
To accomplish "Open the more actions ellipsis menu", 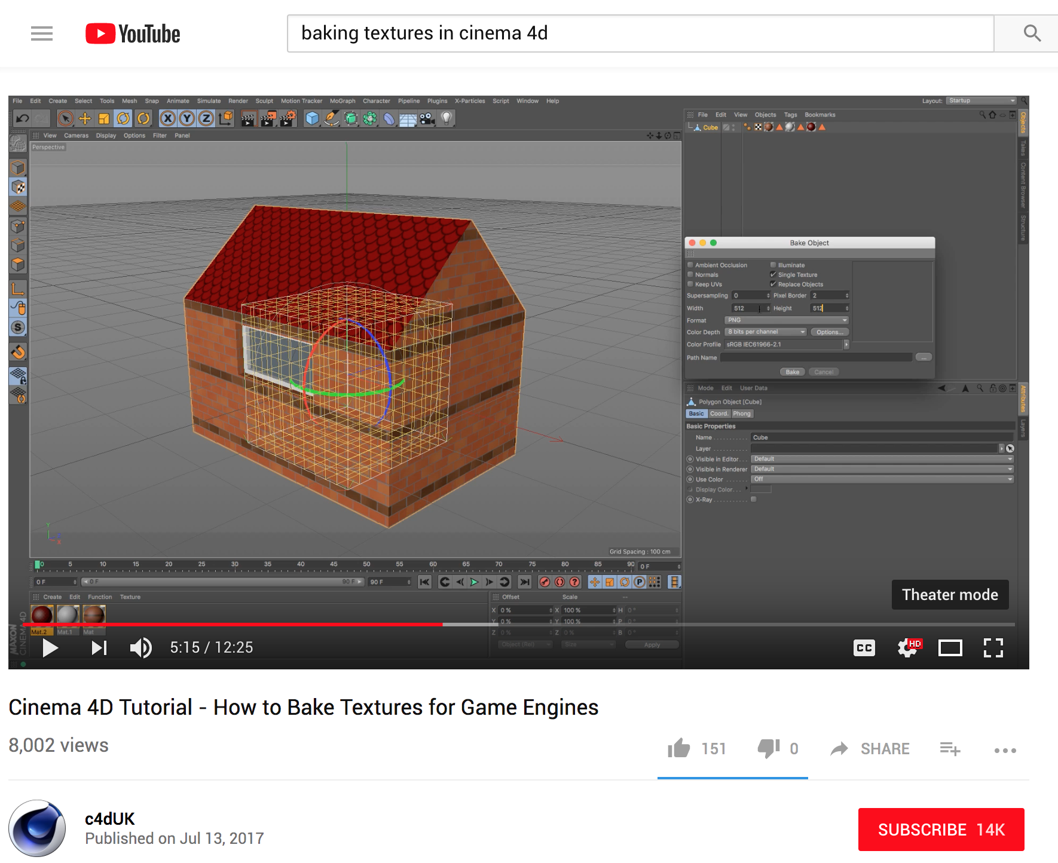I will pyautogui.click(x=1005, y=750).
